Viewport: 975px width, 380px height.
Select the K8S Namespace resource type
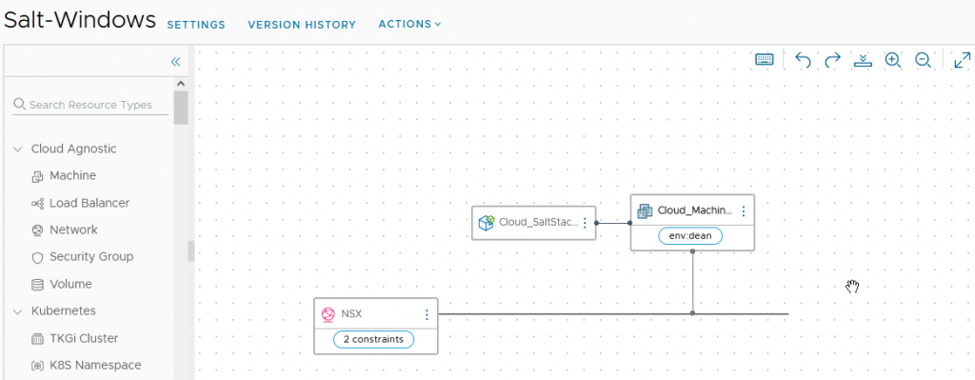(x=96, y=365)
